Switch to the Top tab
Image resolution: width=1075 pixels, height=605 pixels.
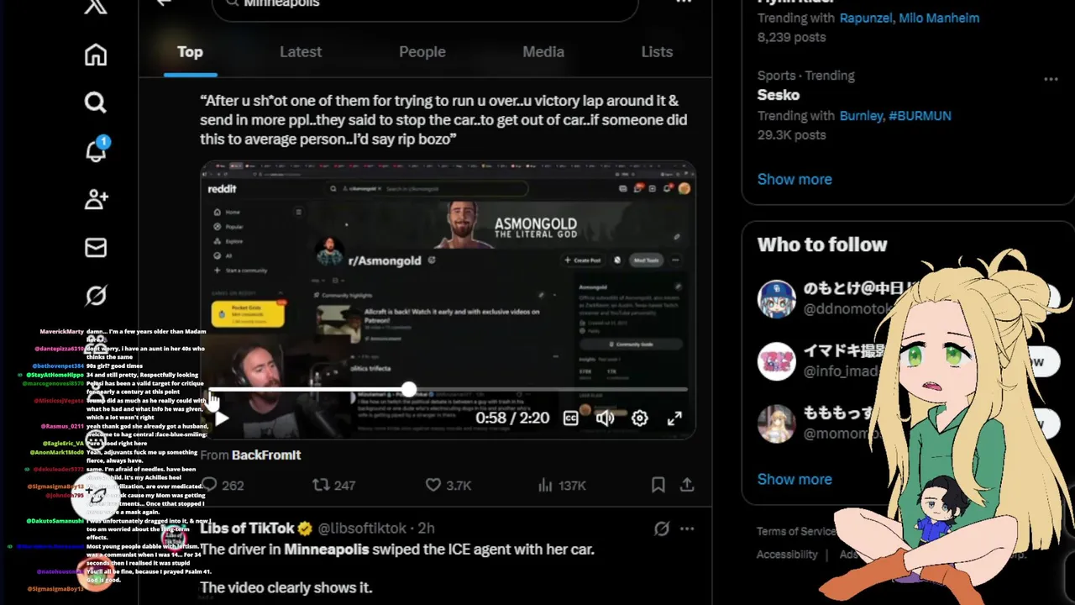click(190, 52)
